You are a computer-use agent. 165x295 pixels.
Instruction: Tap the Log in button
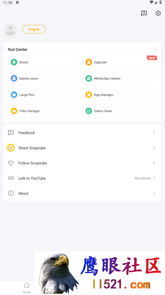coord(34,29)
